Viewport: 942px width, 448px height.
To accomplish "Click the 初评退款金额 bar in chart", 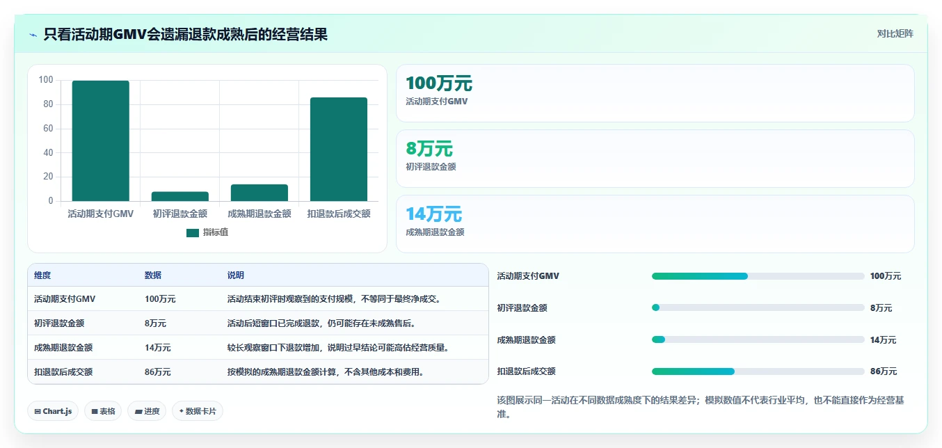I will 180,196.
